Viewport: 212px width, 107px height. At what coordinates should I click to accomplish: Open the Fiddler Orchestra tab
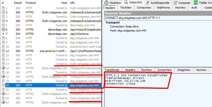coord(203,3)
